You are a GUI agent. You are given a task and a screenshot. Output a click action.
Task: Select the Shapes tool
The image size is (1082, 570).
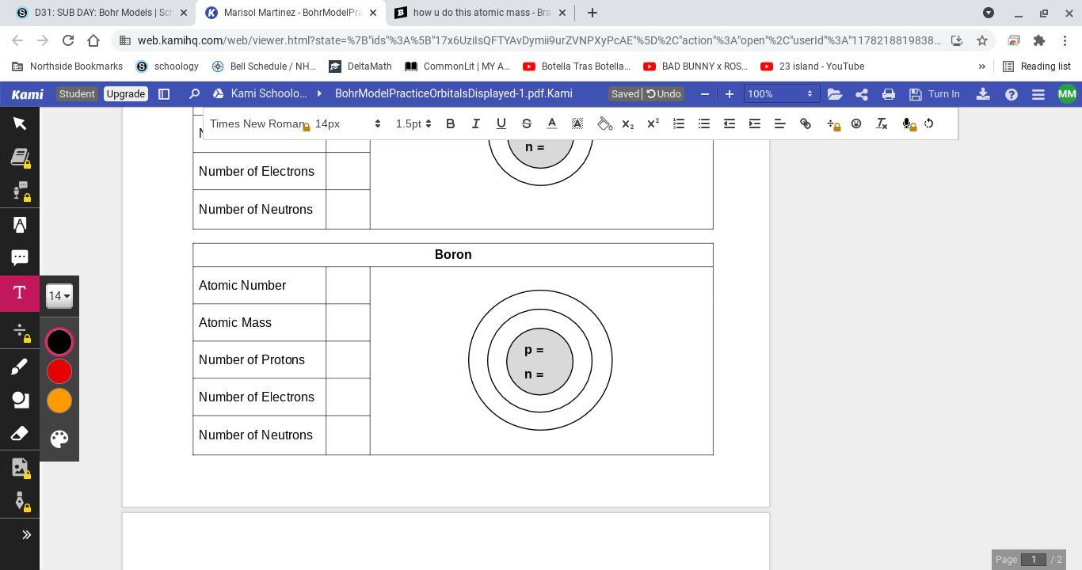pyautogui.click(x=20, y=400)
